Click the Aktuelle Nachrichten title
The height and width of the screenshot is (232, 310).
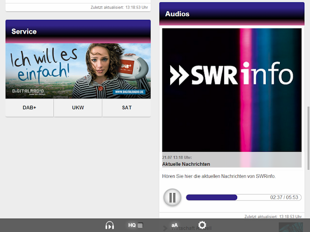tap(186, 164)
